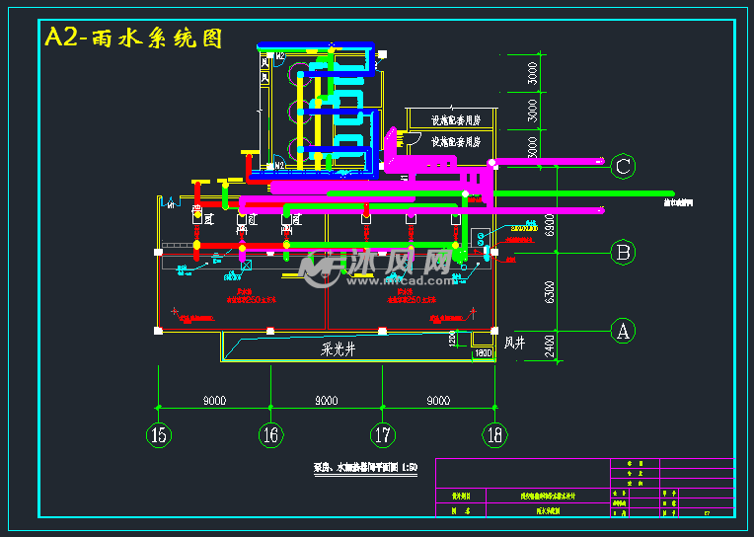Click column grid bubble 17
This screenshot has height=537, width=754.
pyautogui.click(x=383, y=433)
